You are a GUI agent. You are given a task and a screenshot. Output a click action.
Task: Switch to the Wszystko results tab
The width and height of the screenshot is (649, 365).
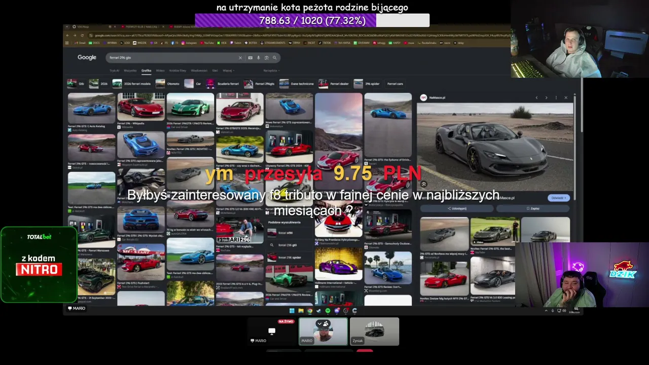click(x=130, y=70)
